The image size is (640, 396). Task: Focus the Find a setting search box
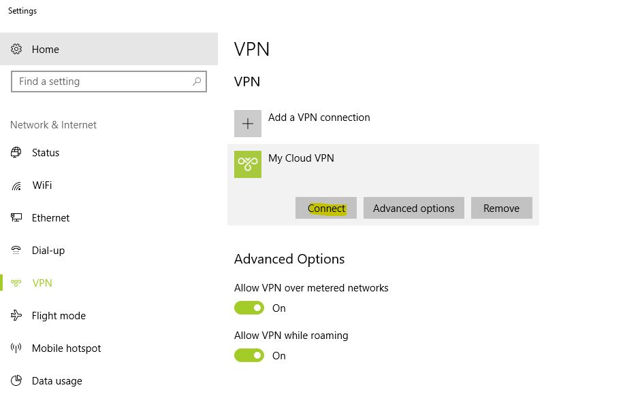pyautogui.click(x=109, y=82)
